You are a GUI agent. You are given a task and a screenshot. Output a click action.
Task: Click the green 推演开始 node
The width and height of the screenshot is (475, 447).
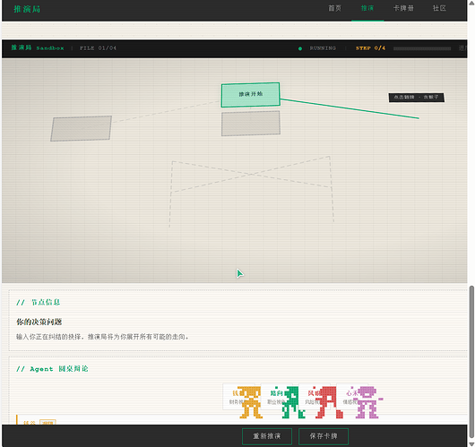point(251,94)
